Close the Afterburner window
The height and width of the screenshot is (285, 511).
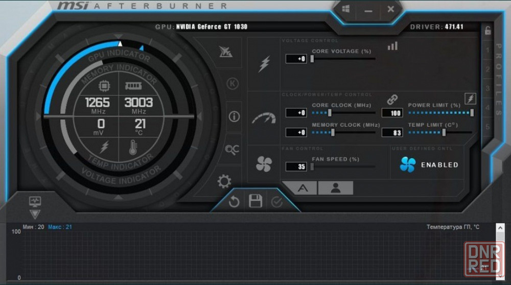coord(390,9)
